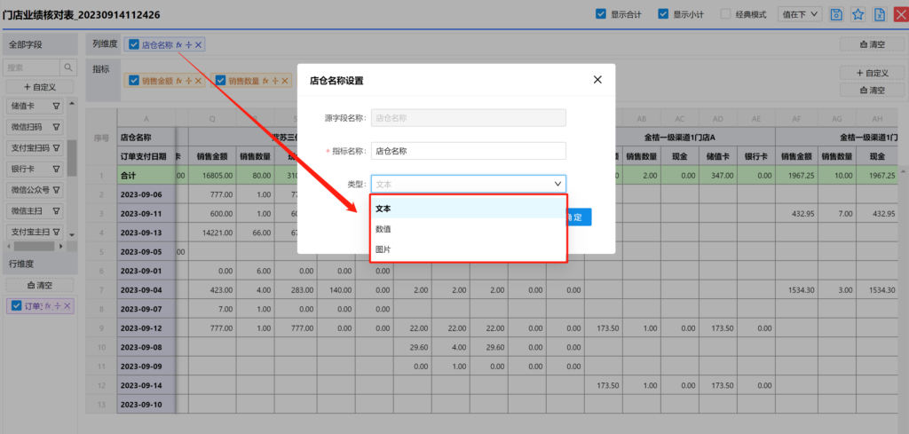Screen dimensions: 909x434
Task: Remove the 店仓名称 column dimension tag
Action: [x=199, y=44]
